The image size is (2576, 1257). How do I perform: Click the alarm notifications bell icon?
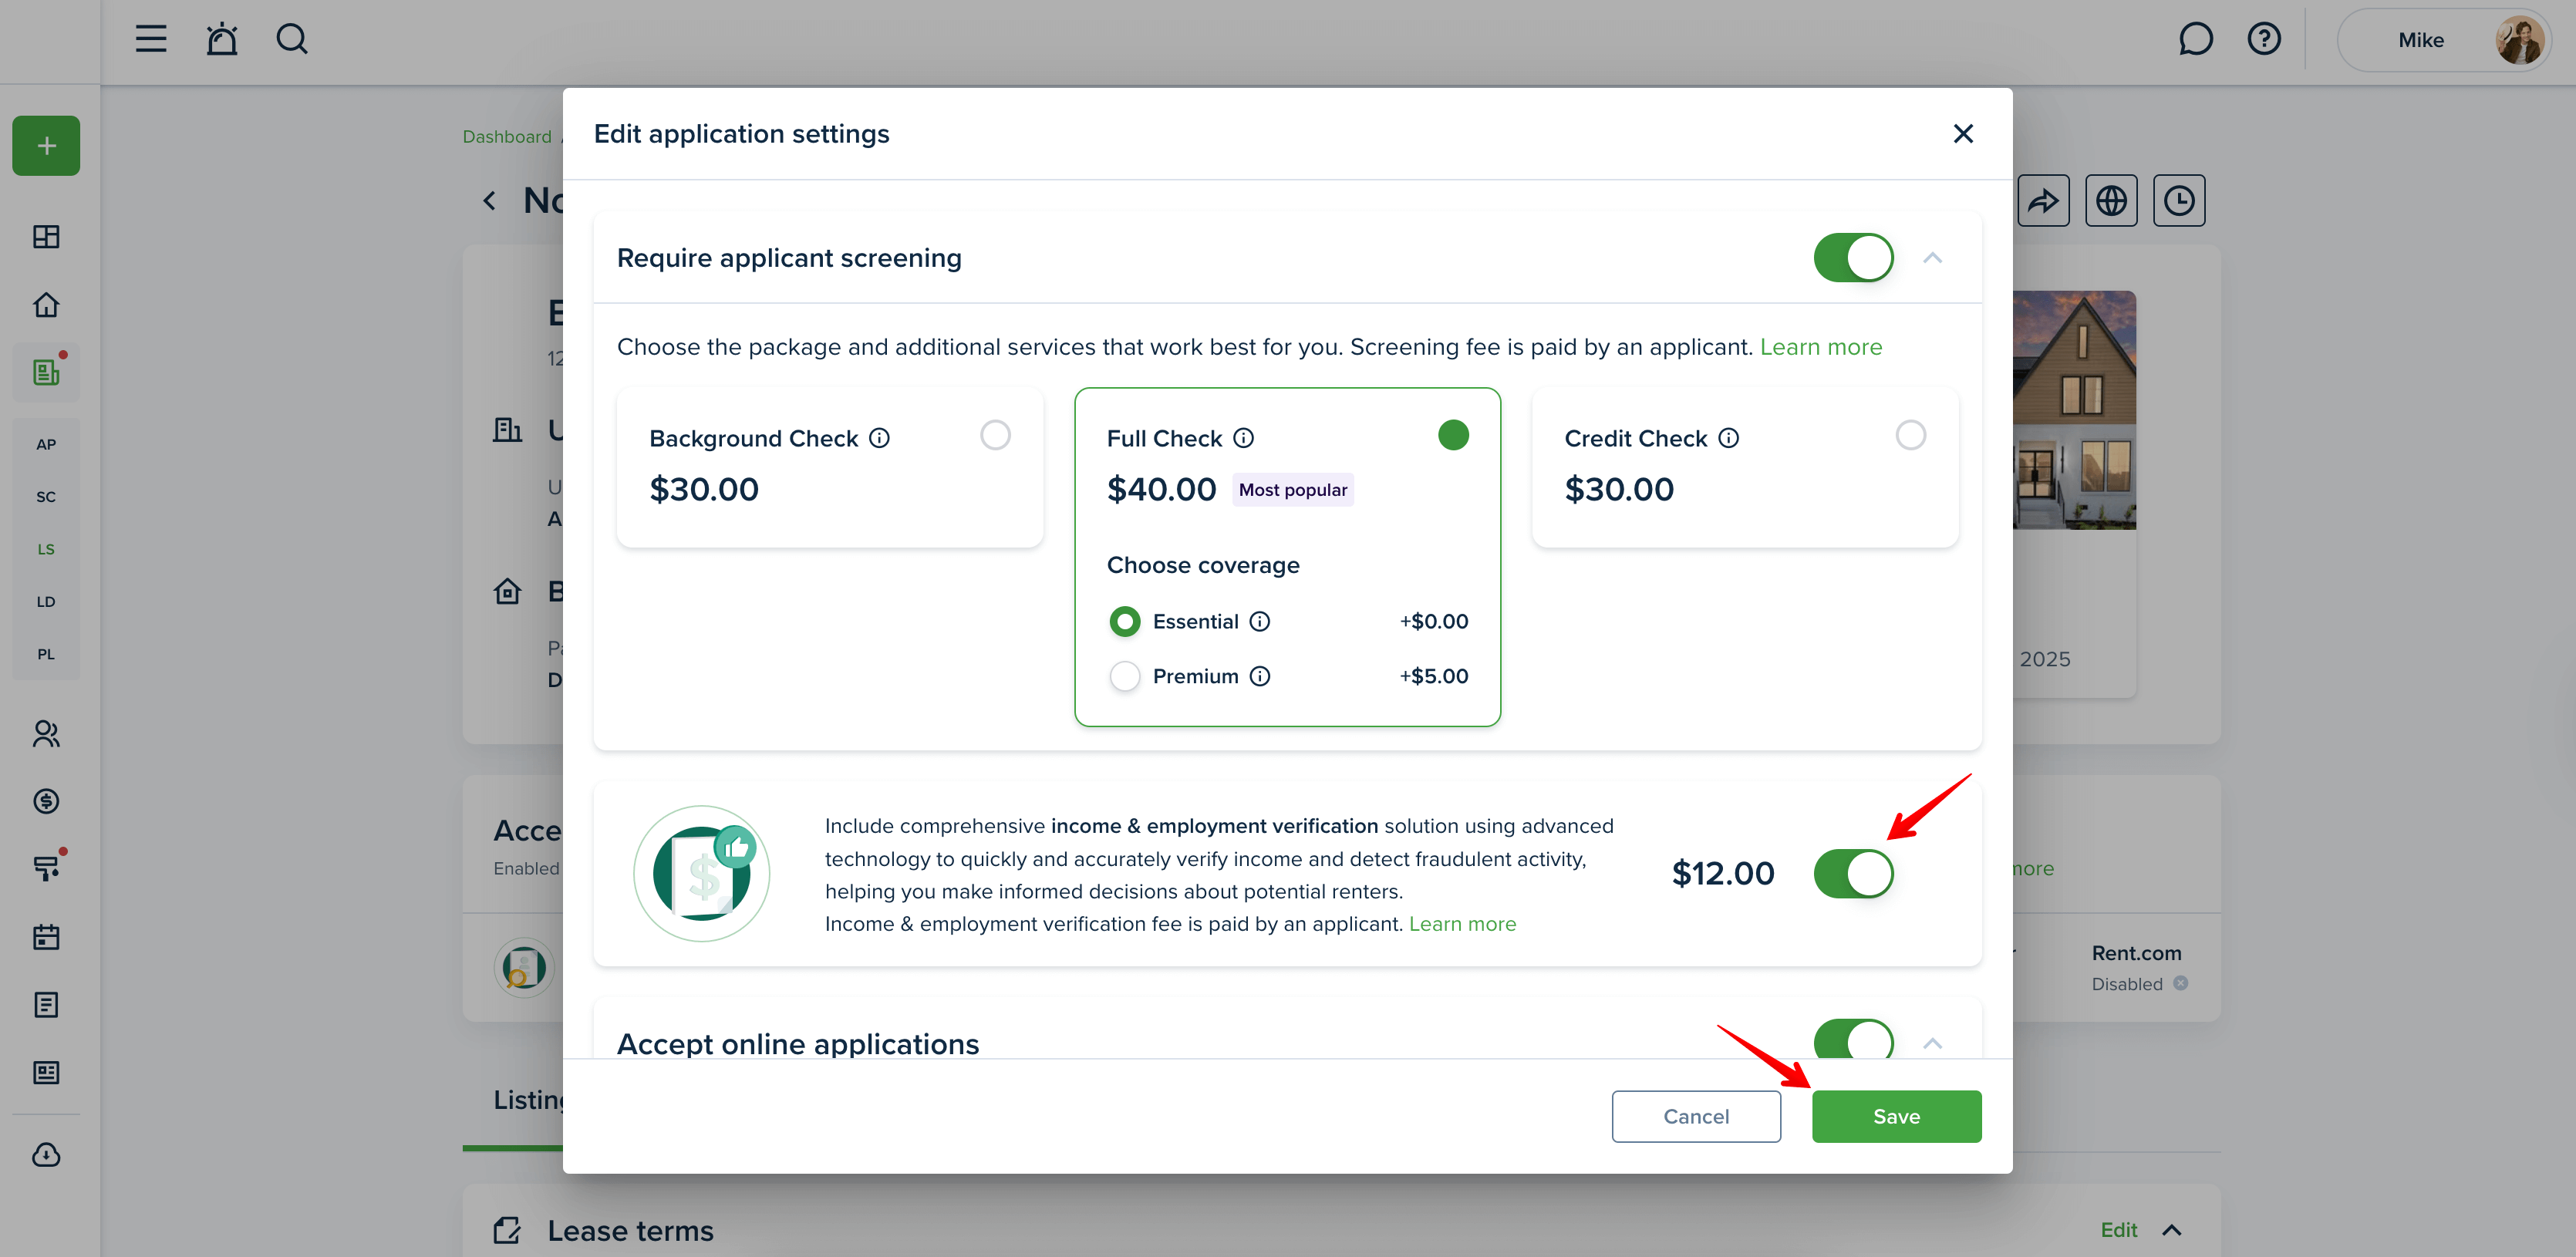[222, 39]
